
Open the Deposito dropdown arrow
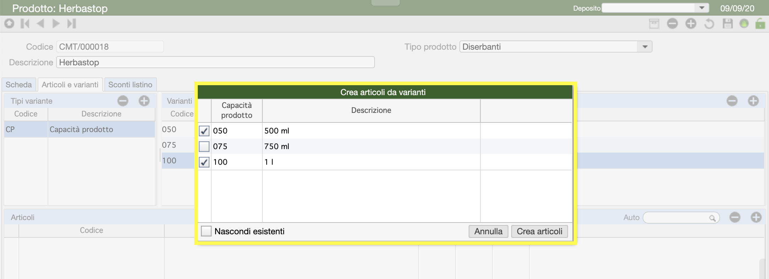pyautogui.click(x=702, y=8)
